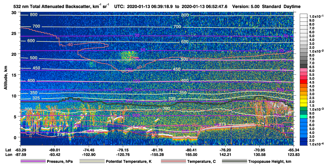Click latitude value -70.95

click(259, 150)
